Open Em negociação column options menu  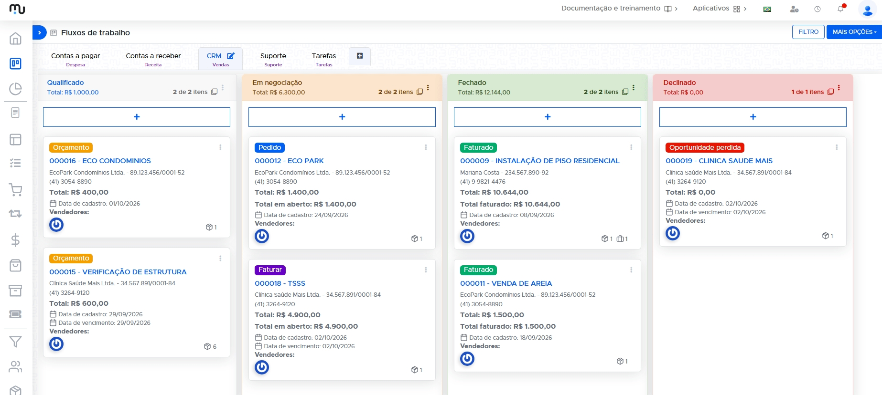pos(428,87)
